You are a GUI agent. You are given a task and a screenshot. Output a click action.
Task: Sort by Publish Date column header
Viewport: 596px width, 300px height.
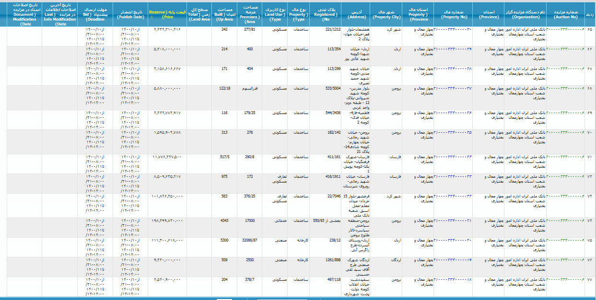130,13
